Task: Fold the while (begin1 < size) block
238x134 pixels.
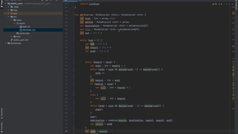Action: click(x=74, y=62)
